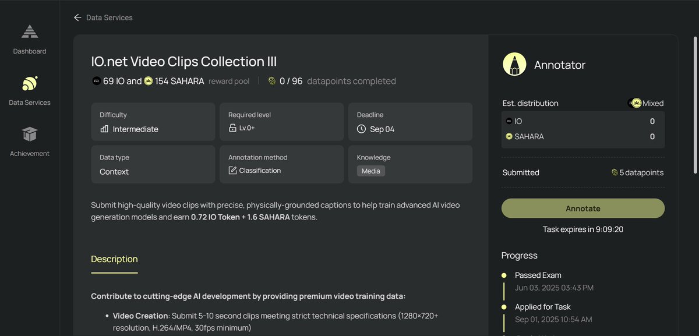Image resolution: width=699 pixels, height=336 pixels.
Task: Click the SAHARA icon in Est. distribution
Action: 509,136
